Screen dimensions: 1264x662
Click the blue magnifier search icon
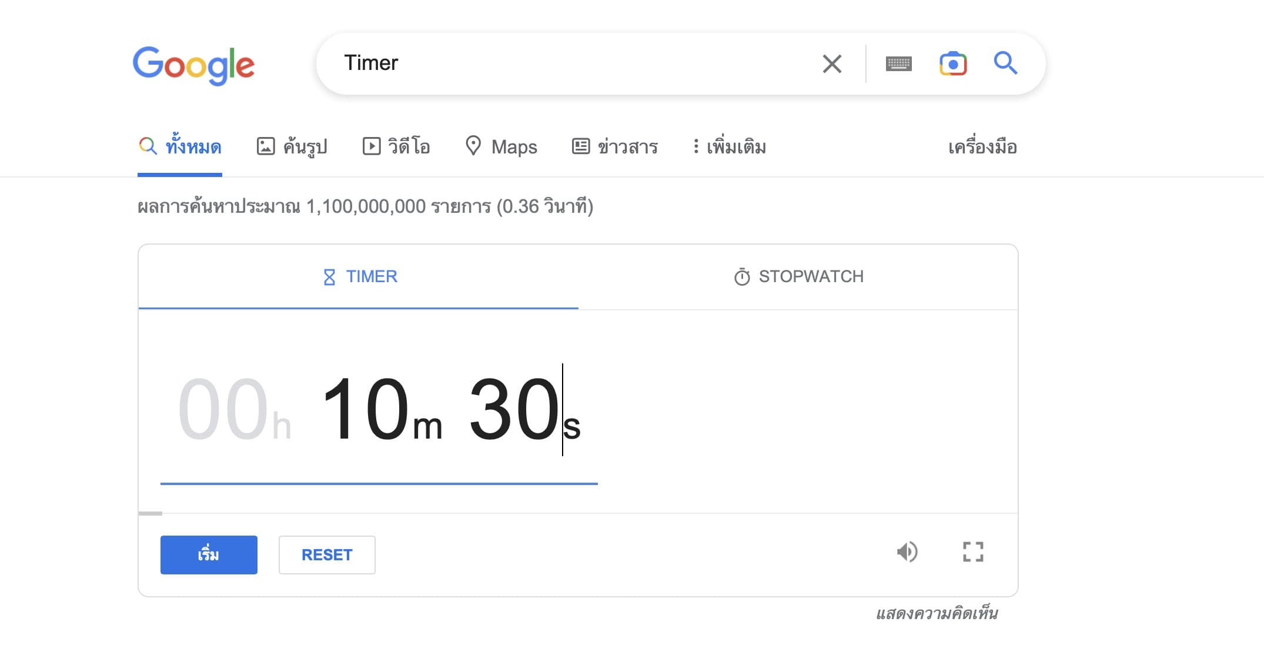[x=1005, y=63]
